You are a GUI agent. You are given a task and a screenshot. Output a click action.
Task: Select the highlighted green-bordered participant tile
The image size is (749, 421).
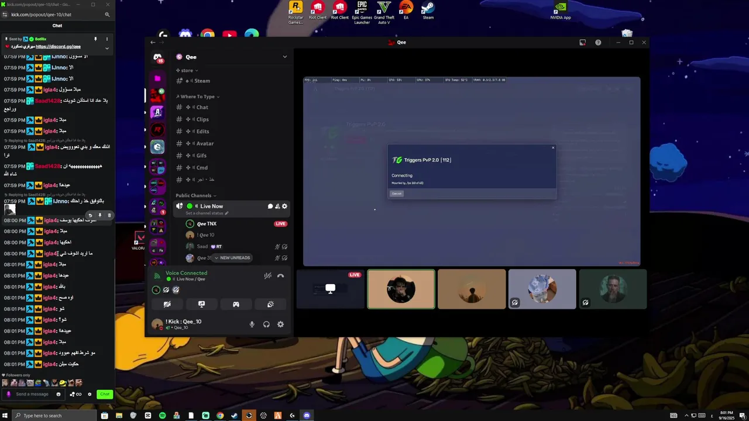401,289
